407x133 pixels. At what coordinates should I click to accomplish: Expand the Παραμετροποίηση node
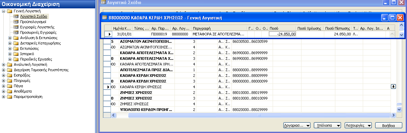(3, 97)
